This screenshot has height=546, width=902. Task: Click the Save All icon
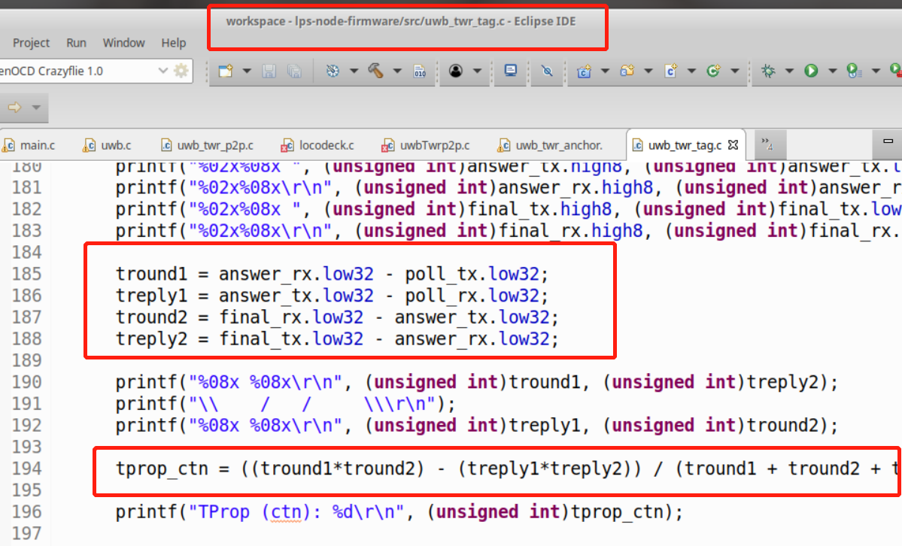(x=294, y=71)
